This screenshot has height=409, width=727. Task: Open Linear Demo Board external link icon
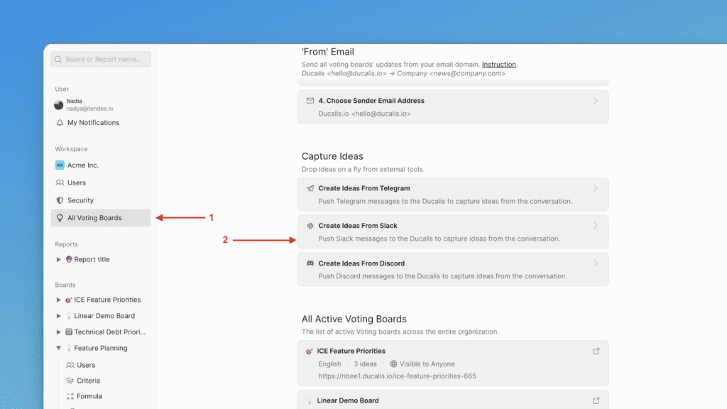tap(596, 400)
